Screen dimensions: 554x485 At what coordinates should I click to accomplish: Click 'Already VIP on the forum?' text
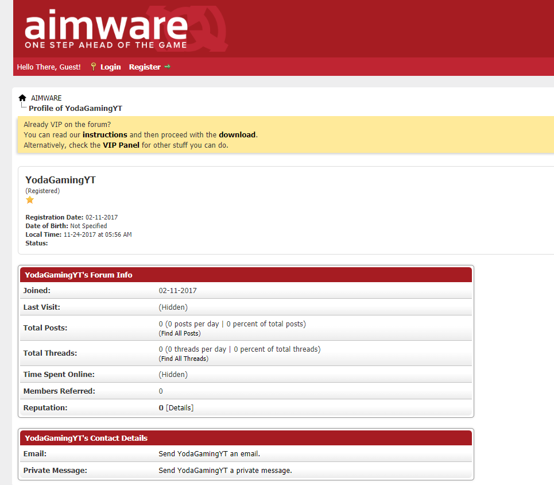[x=67, y=125]
